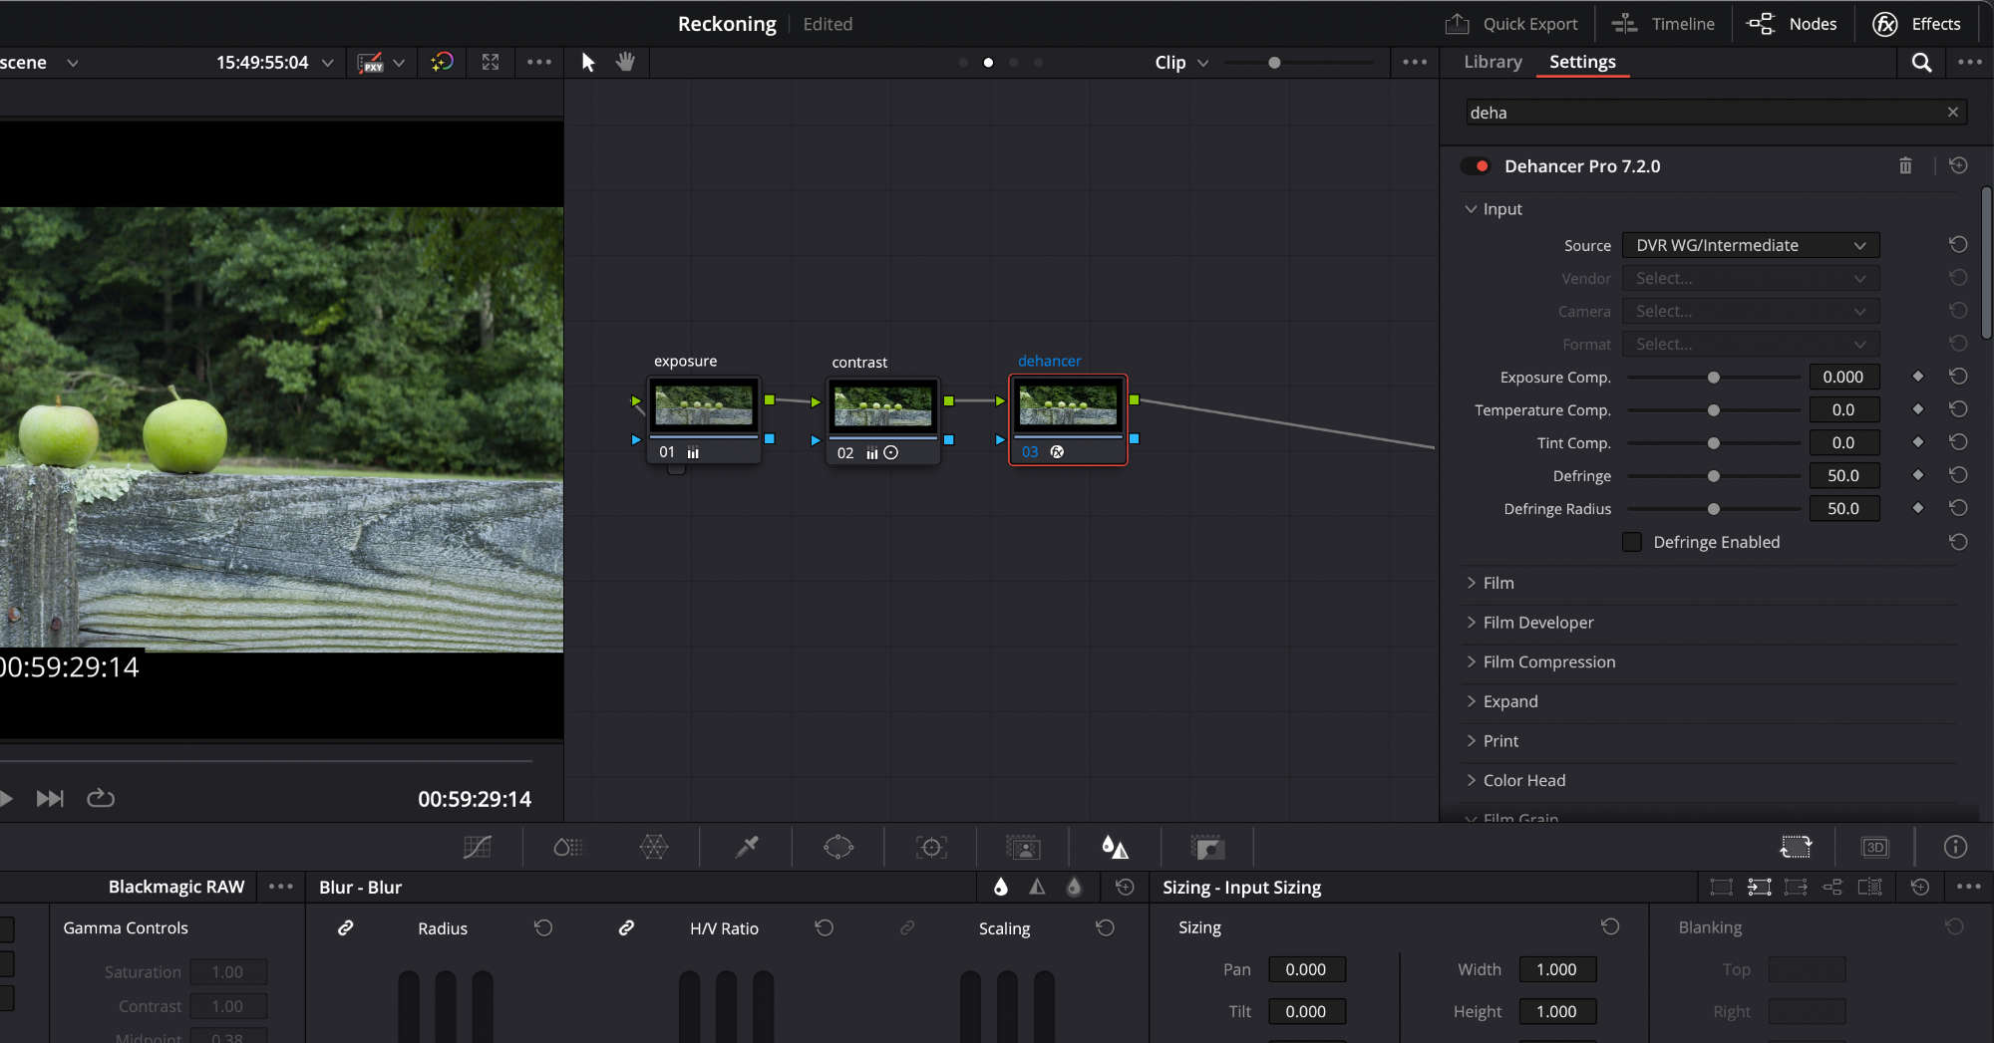Click the Exposure Comp. value field

tap(1843, 377)
